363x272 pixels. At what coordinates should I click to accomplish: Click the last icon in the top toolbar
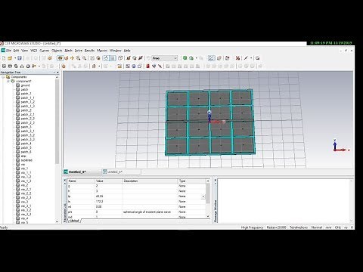coord(258,58)
